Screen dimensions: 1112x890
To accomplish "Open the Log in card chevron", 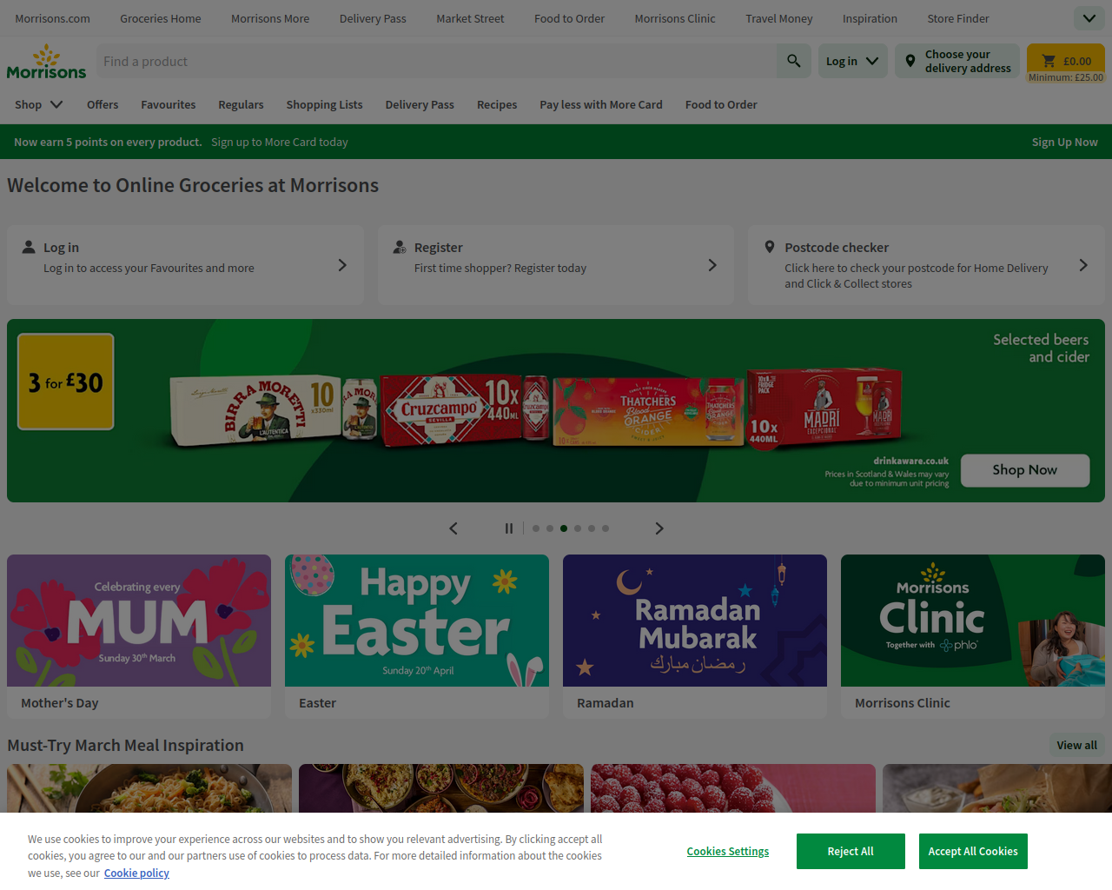I will tap(342, 265).
